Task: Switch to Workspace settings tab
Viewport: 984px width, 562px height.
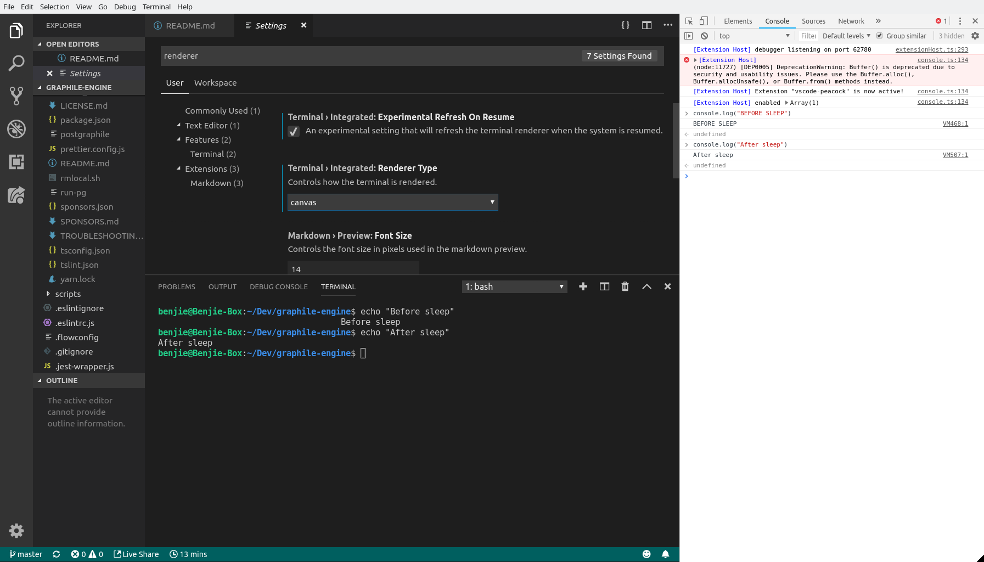Action: point(215,83)
